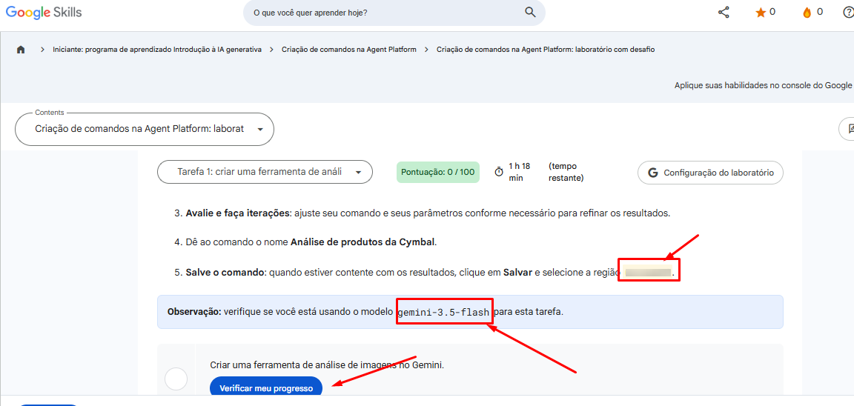Click the home breadcrumb icon
Screen dimensions: 854x406
coord(21,50)
